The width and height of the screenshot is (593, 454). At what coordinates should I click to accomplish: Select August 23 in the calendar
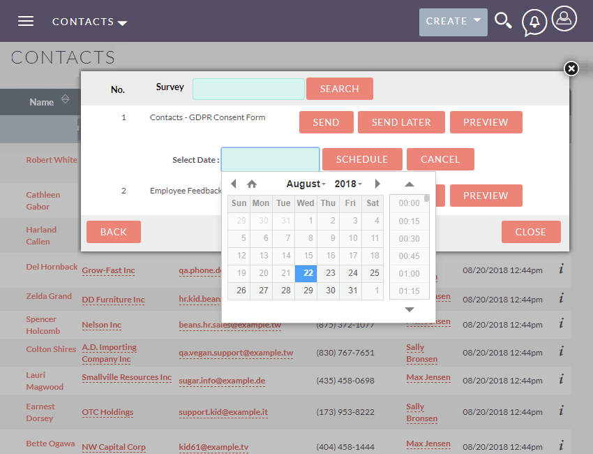(x=328, y=273)
